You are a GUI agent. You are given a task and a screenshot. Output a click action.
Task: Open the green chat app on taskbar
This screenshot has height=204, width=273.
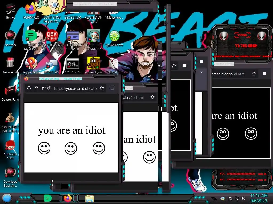pyautogui.click(x=48, y=198)
